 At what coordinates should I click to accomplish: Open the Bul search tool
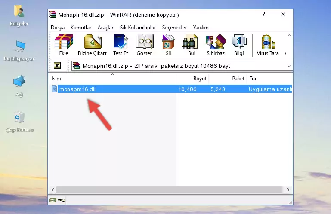pos(191,45)
